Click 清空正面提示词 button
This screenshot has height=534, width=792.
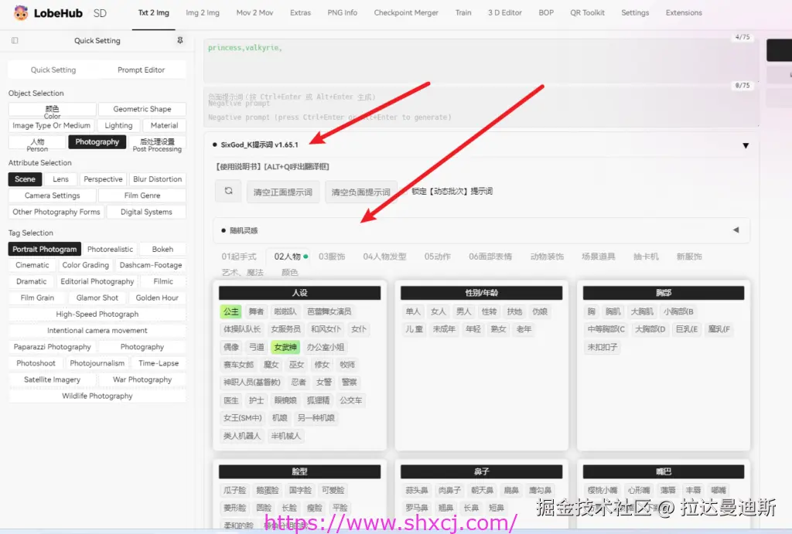(x=283, y=192)
